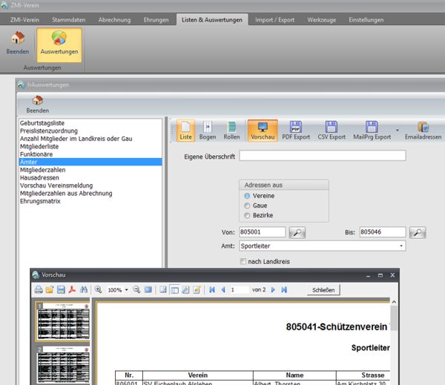Click Beenden in the frmAuswertungen window
This screenshot has width=445, height=385.
point(38,105)
